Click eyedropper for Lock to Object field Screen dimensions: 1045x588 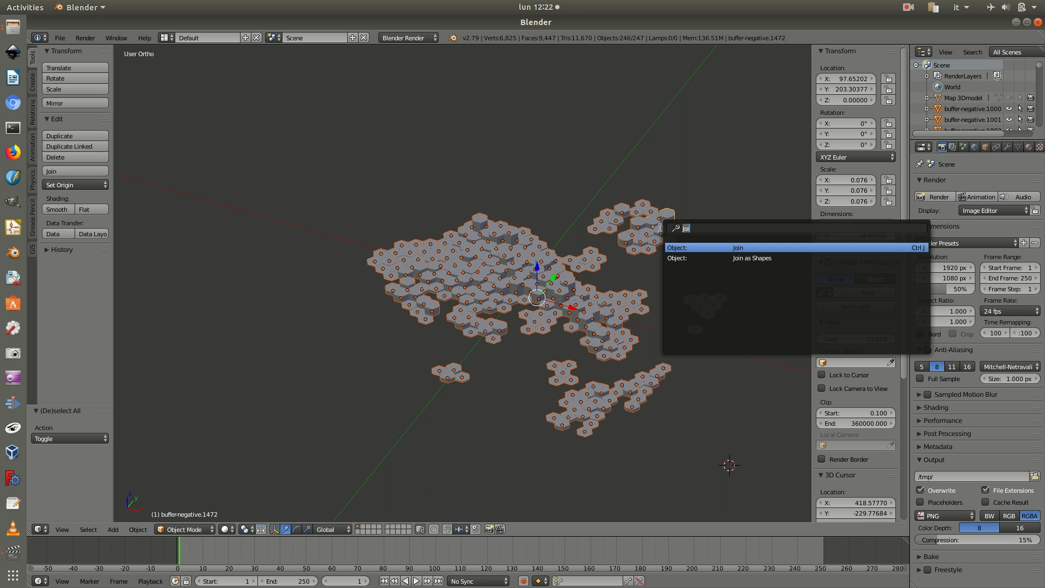[890, 363]
